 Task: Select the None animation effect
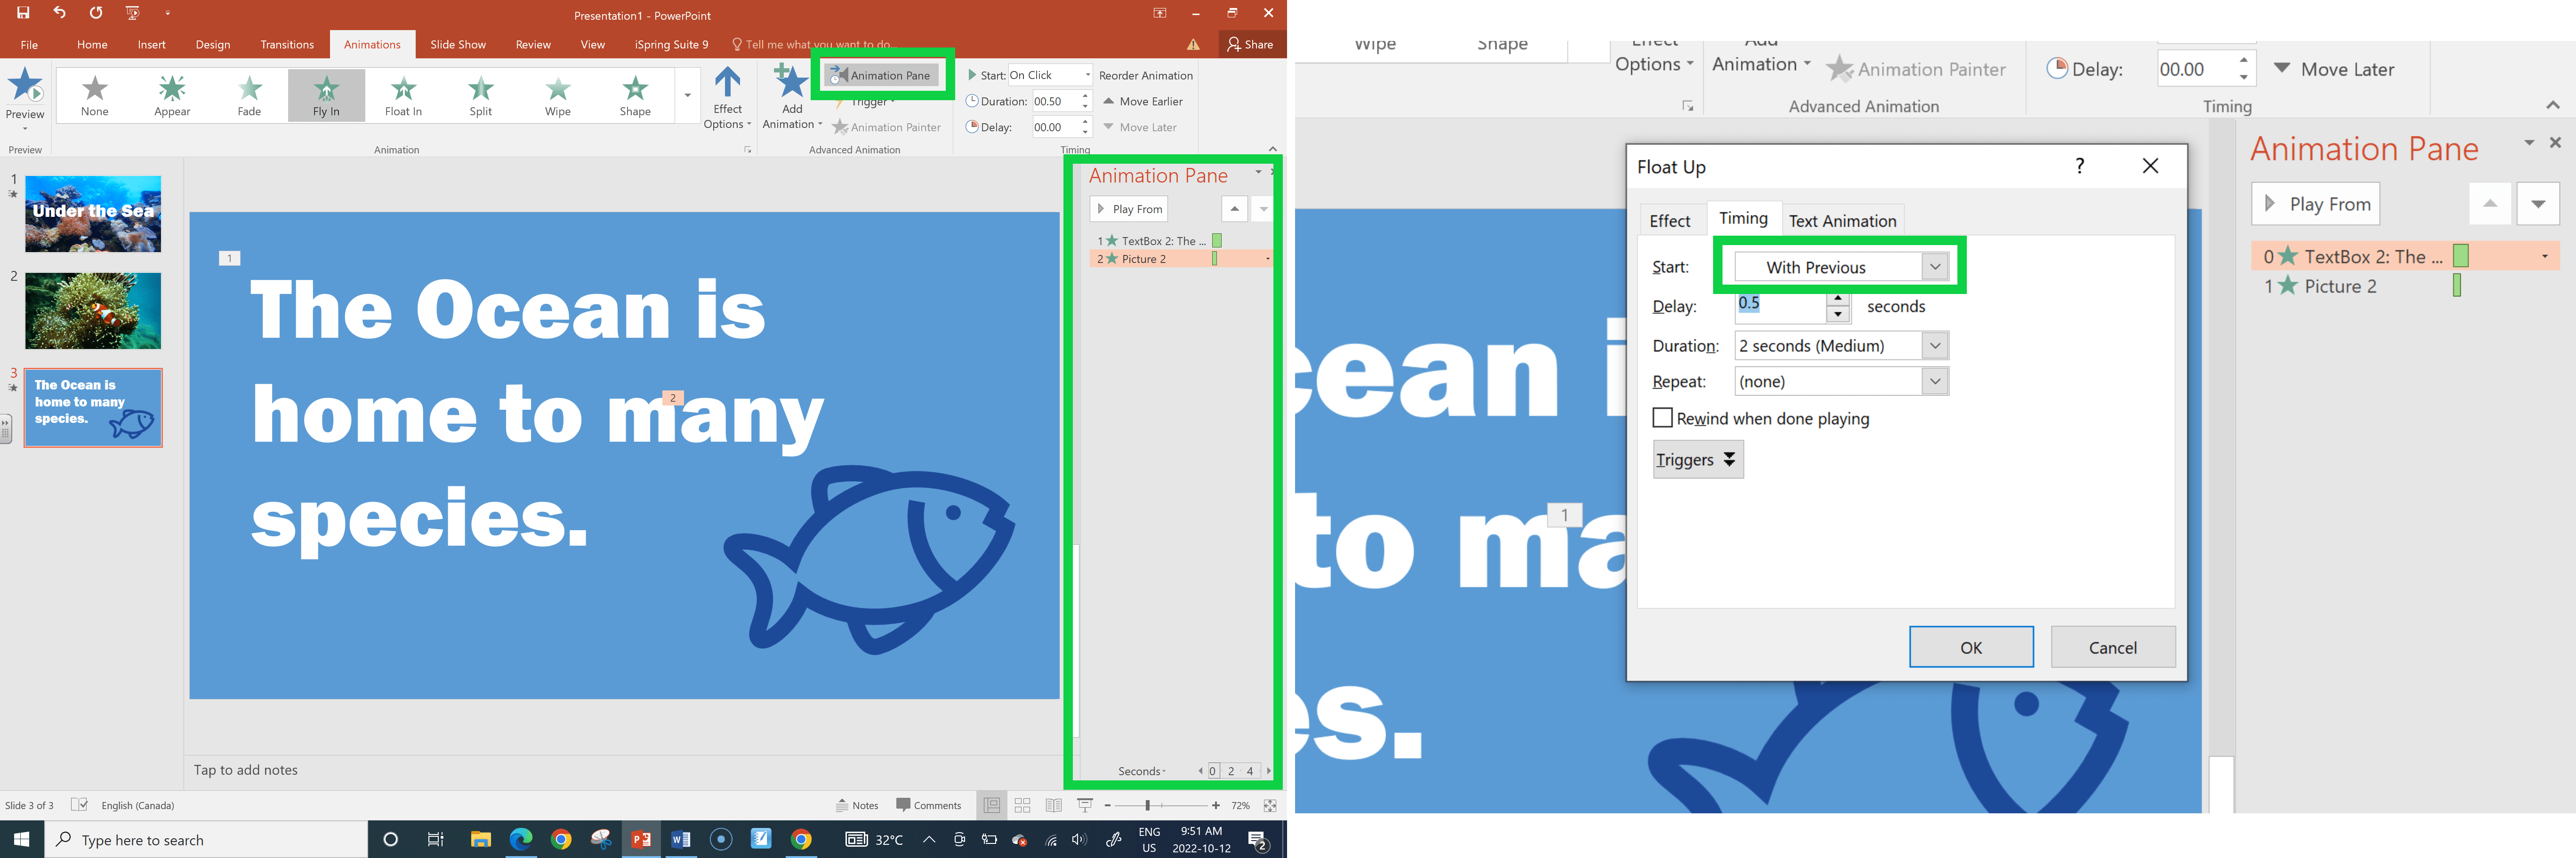pyautogui.click(x=95, y=96)
